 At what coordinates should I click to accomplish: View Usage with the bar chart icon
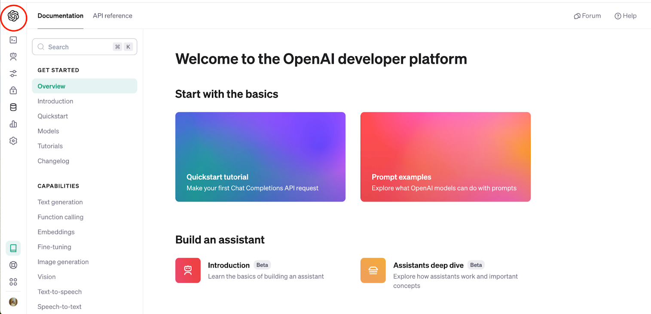tap(13, 124)
